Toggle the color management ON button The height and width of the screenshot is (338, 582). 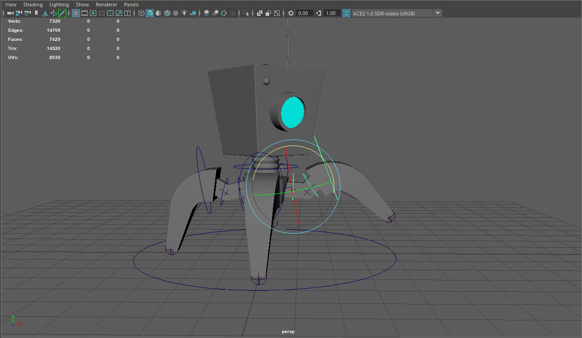click(x=346, y=13)
